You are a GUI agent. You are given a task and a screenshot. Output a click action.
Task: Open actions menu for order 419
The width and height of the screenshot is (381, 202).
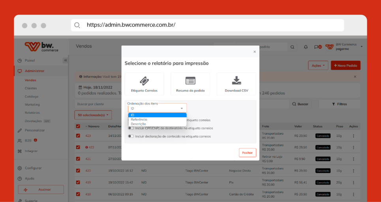tap(353, 182)
